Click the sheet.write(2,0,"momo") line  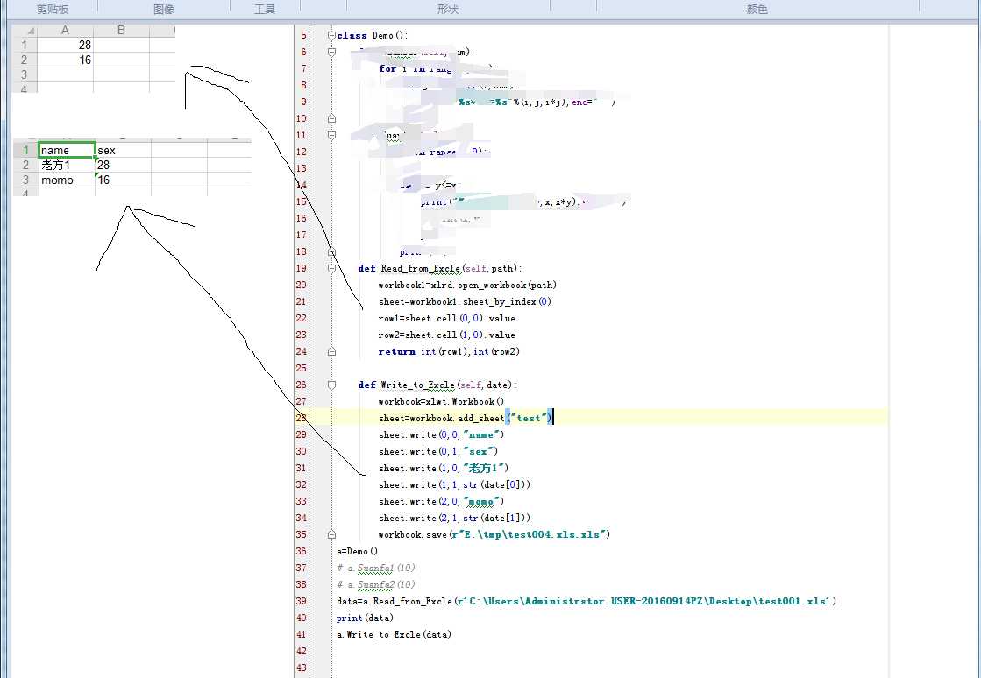441,502
